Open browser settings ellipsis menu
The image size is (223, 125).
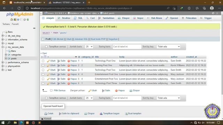coord(219,8)
